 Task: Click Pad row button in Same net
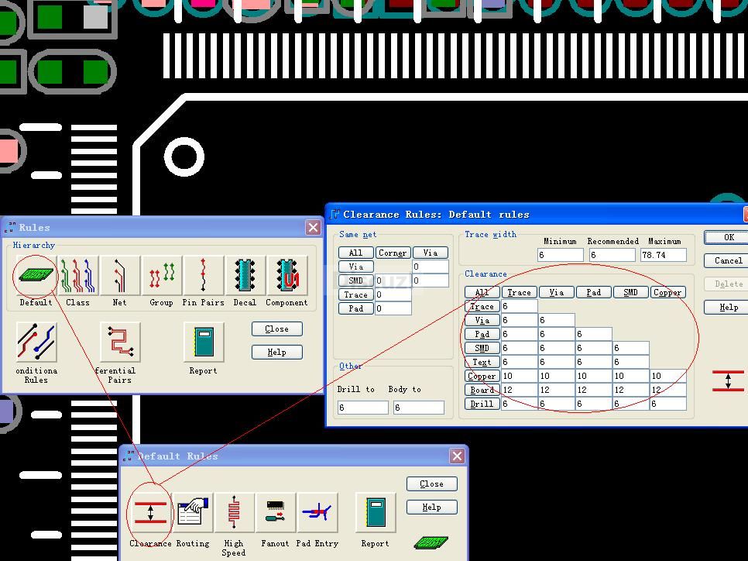pyautogui.click(x=356, y=308)
